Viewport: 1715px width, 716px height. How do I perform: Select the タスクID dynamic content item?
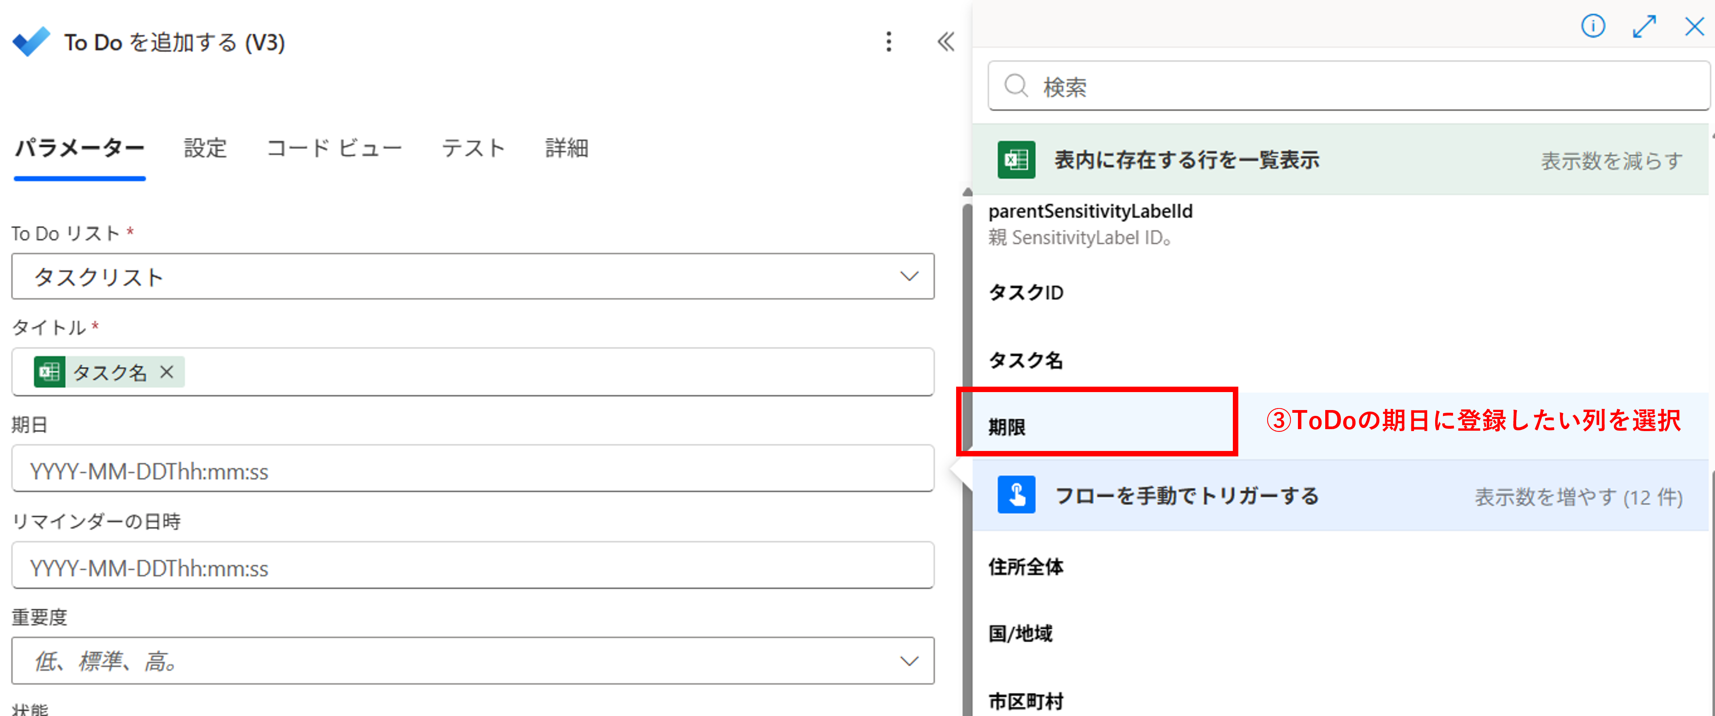(1341, 292)
